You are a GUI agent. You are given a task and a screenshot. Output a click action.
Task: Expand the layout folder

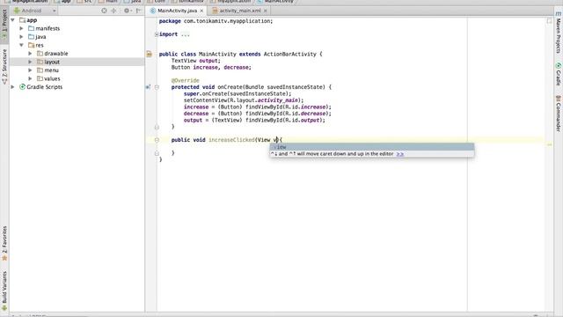point(30,62)
